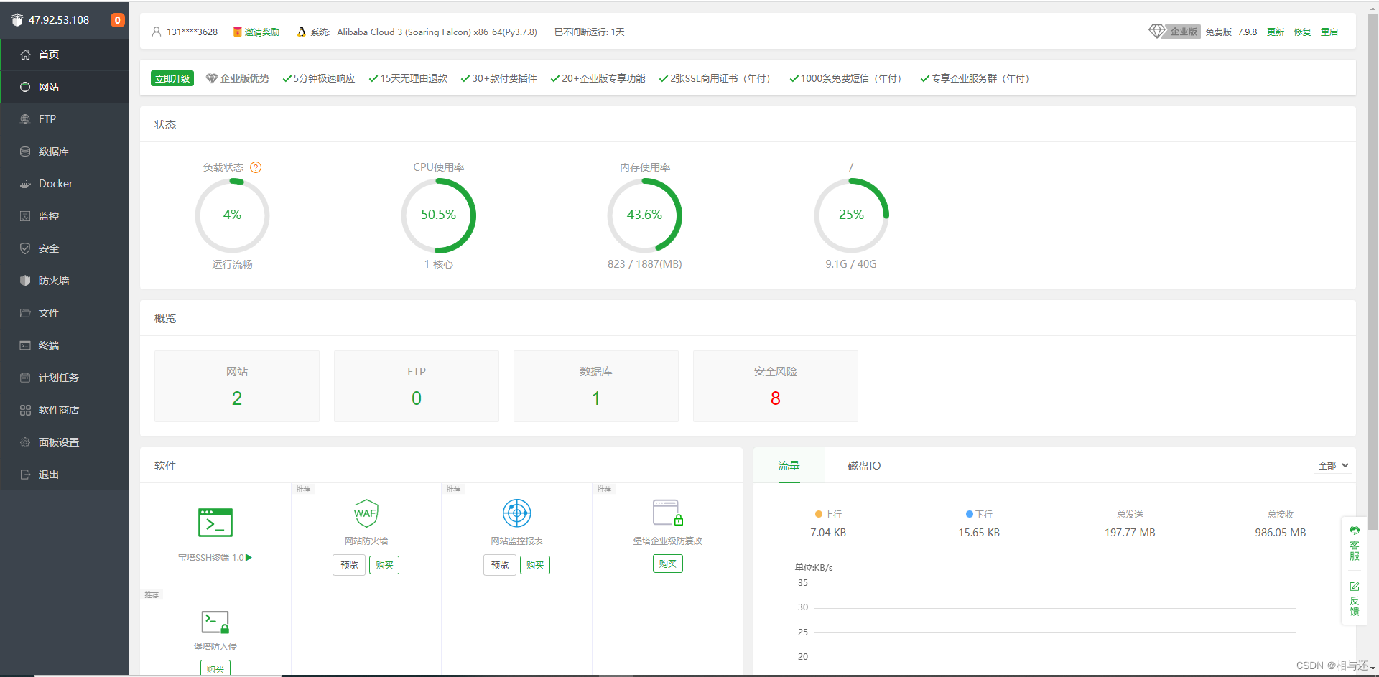Open the 数据库 overview card showing 1
The width and height of the screenshot is (1379, 677).
point(596,386)
